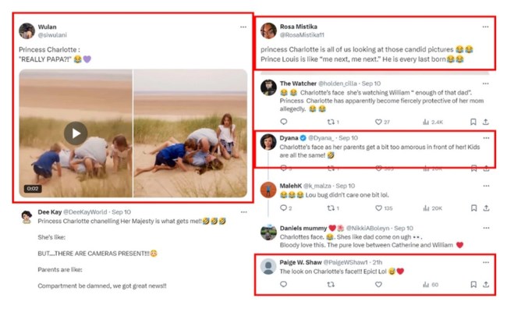This screenshot has height=309, width=507.
Task: Open more options on Wulan's tweet
Action: 243,27
